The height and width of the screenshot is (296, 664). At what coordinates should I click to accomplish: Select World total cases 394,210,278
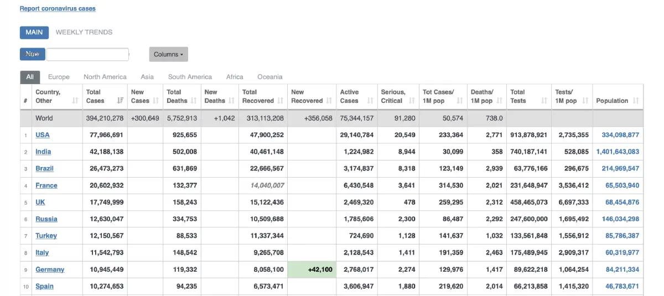(x=105, y=118)
